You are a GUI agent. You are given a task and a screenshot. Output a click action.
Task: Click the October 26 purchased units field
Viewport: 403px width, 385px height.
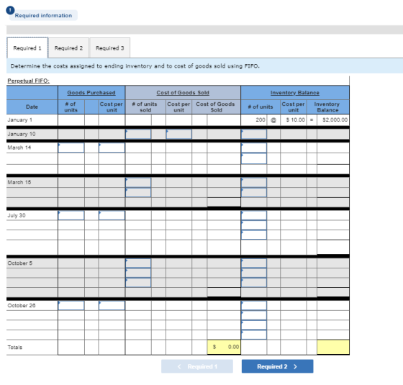71,306
